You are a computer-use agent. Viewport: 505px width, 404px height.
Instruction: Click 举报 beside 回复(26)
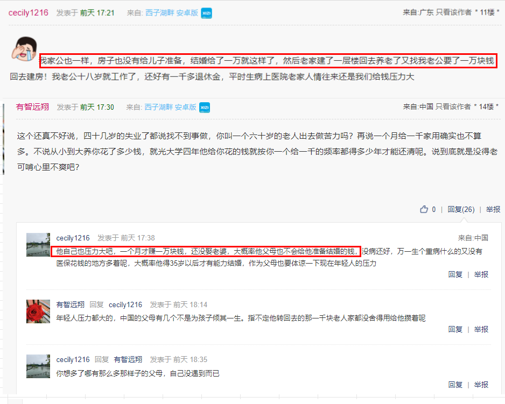pyautogui.click(x=493, y=209)
